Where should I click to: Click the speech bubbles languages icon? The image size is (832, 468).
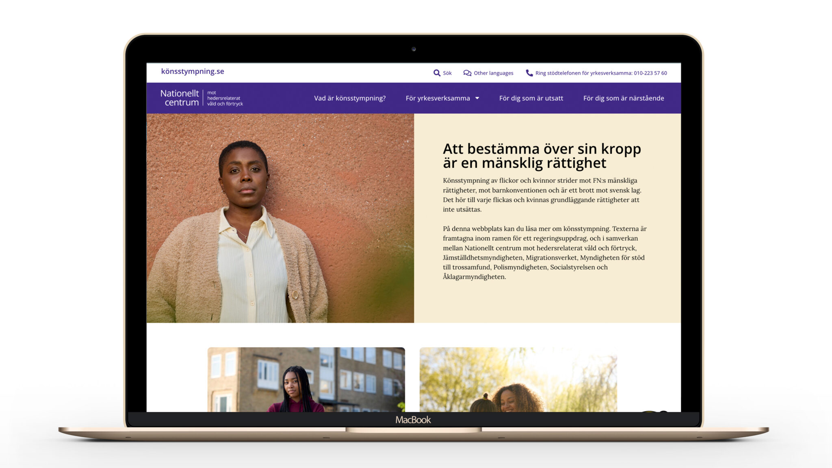467,73
